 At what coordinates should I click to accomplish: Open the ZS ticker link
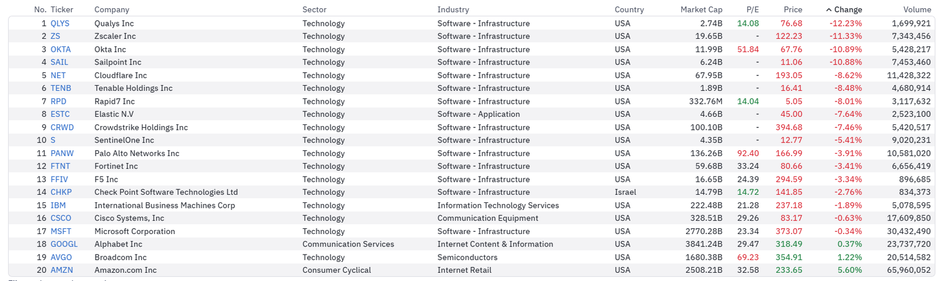point(55,36)
